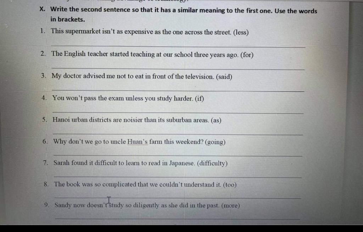This screenshot has height=232, width=363.
Task: Click the answer line under sentence 2
Action: pos(178,68)
